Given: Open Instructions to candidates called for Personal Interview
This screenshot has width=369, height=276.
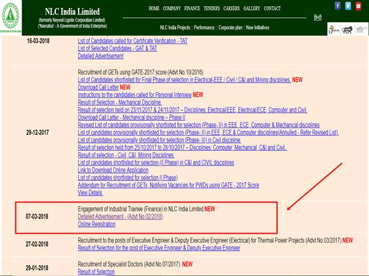Looking at the screenshot, I should tap(135, 95).
